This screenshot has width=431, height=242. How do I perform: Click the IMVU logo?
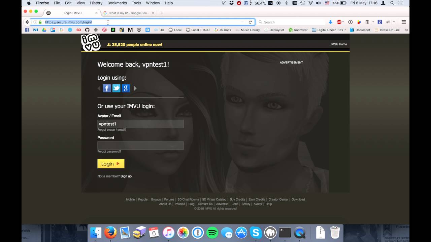point(91,42)
